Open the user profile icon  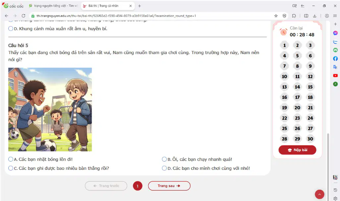pyautogui.click(x=327, y=16)
